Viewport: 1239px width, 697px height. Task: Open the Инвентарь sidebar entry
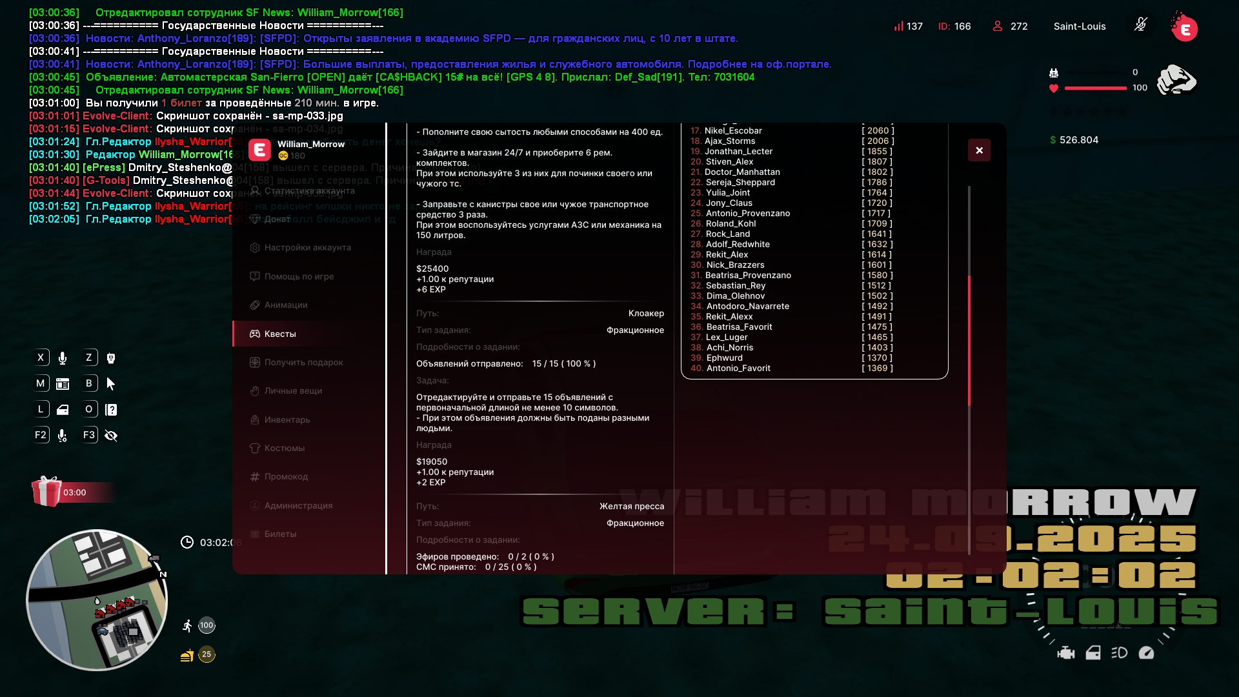(287, 420)
